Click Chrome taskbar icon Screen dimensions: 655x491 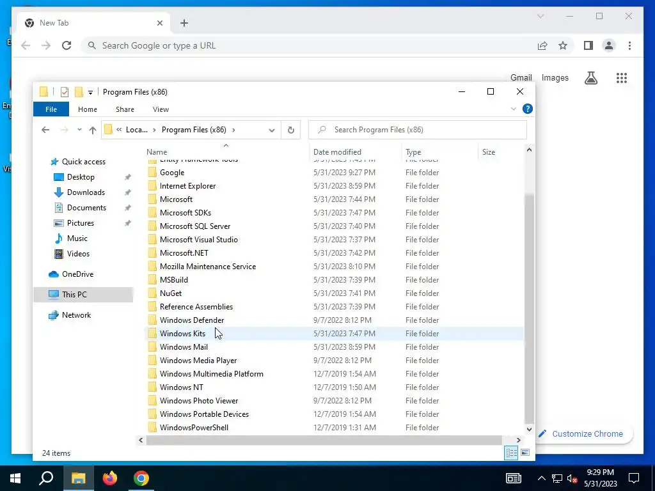point(141,478)
